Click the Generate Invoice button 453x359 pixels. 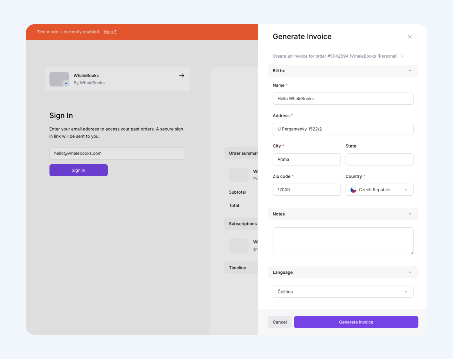tap(356, 322)
